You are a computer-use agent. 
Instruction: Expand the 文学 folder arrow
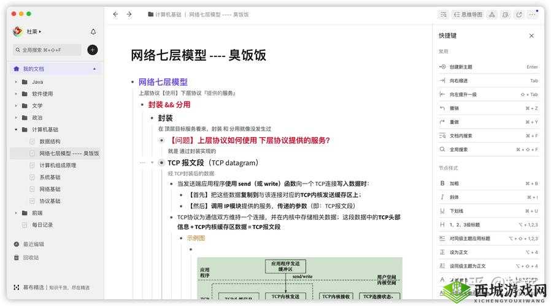pos(16,105)
